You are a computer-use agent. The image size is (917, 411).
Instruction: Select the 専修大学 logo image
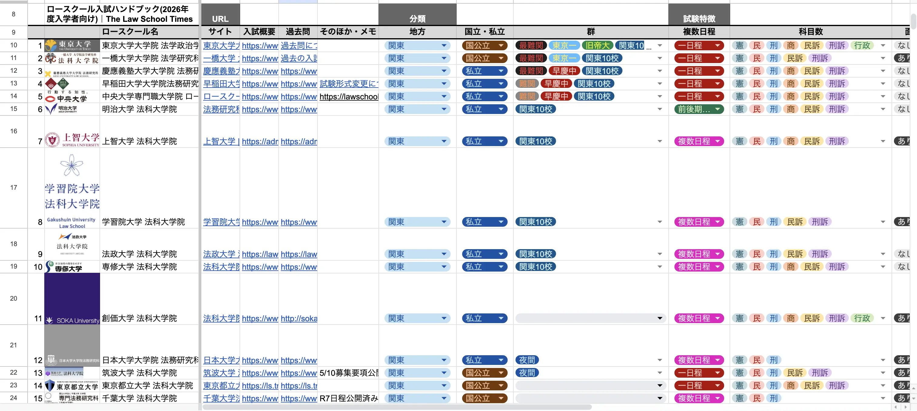tap(64, 267)
